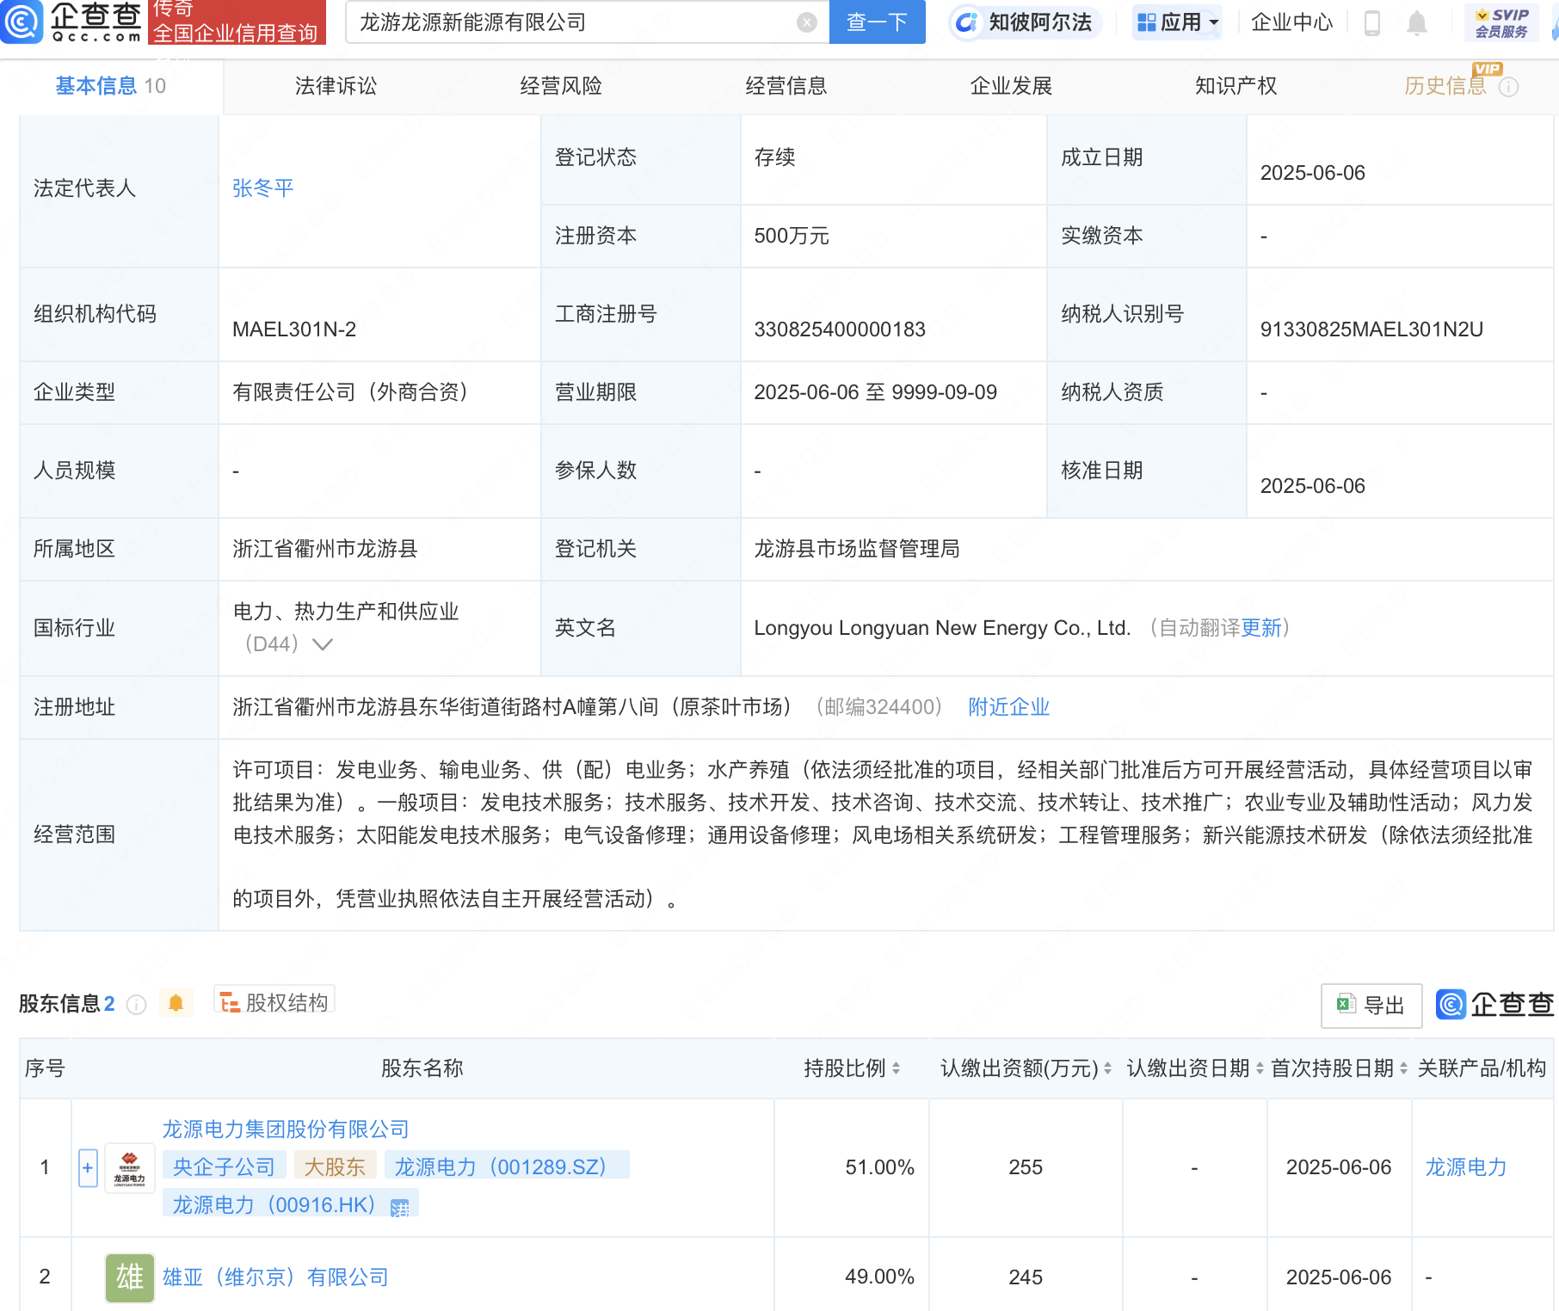Open 龙源电力集团股份有限公司 link

286,1129
